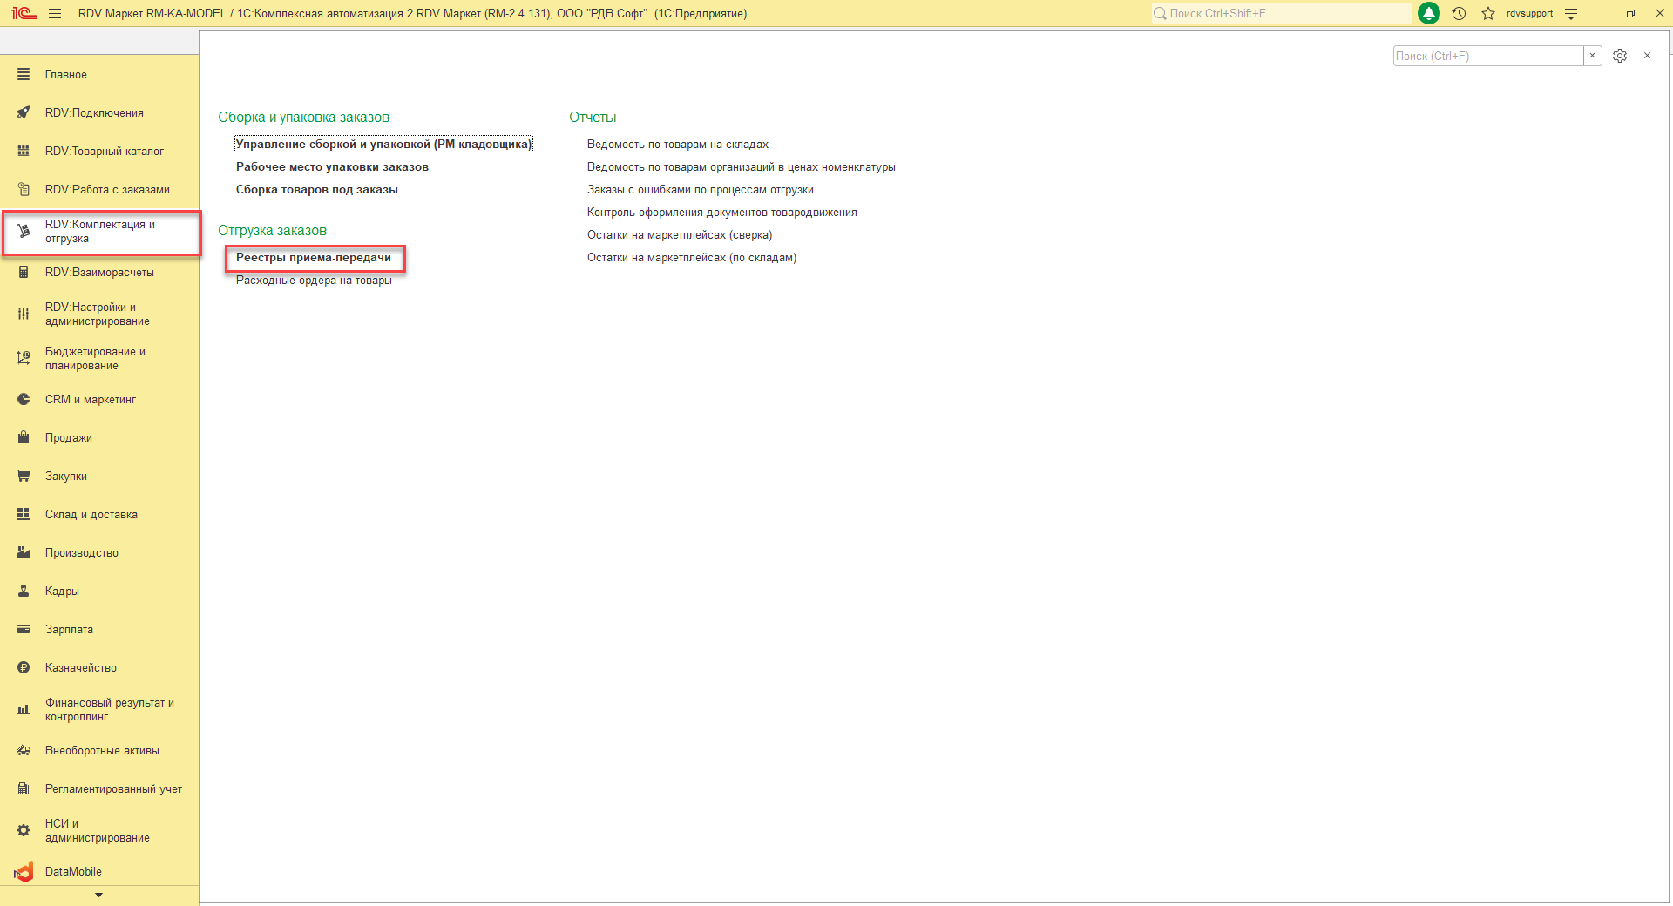Open Контроль оформления документов товародвижения report
Screen dimensions: 1673x906
pyautogui.click(x=722, y=213)
